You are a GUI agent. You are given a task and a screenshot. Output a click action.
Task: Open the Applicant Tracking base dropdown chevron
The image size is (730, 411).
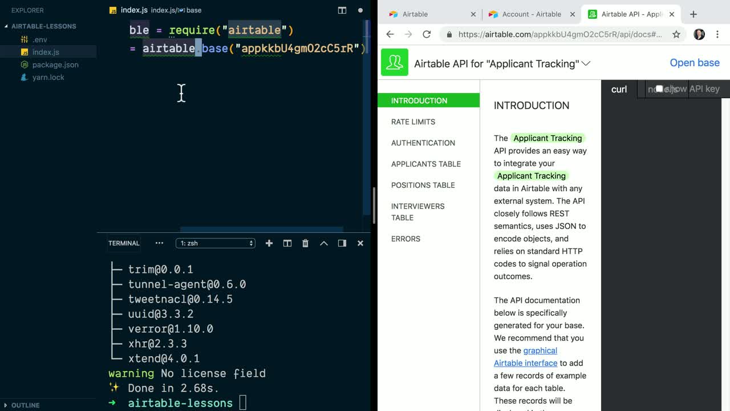coord(586,63)
